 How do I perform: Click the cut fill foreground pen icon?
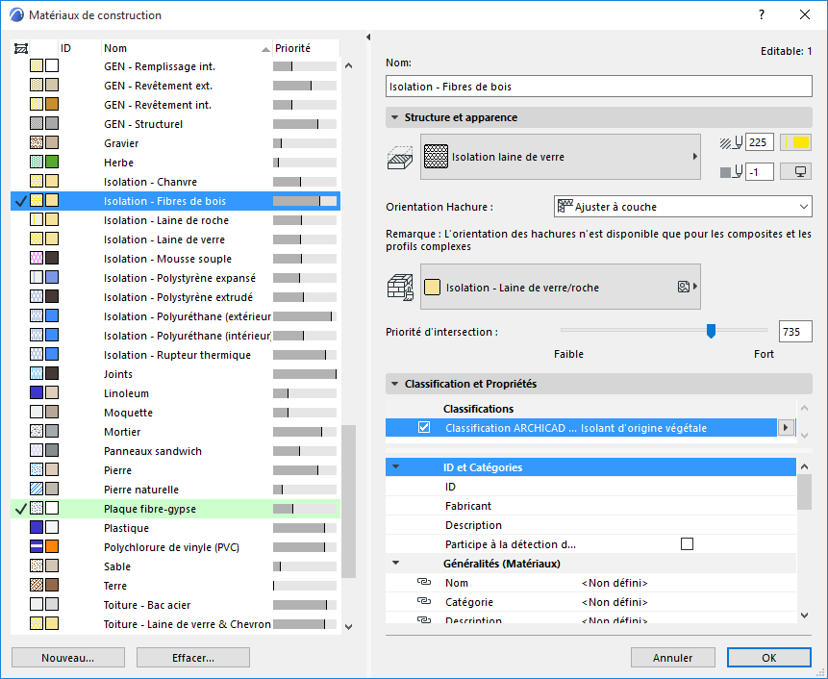(732, 142)
